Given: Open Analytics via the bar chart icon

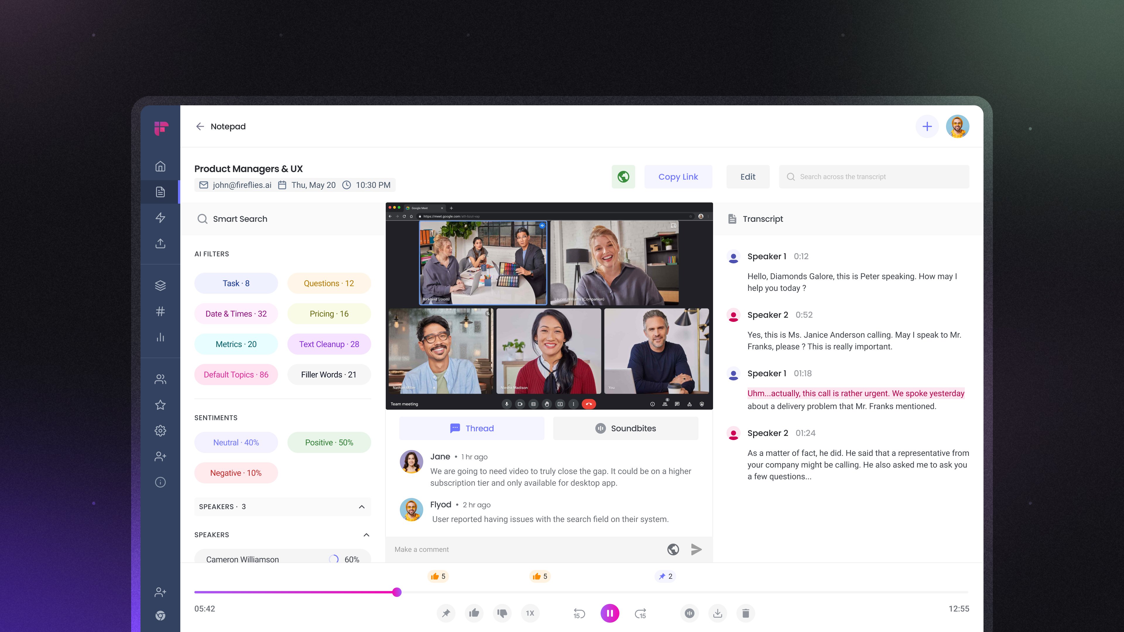Looking at the screenshot, I should click(160, 337).
